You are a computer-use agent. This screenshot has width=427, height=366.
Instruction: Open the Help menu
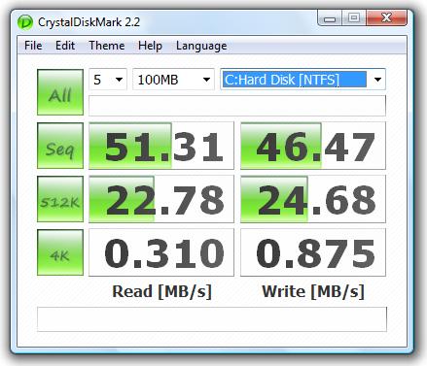150,46
